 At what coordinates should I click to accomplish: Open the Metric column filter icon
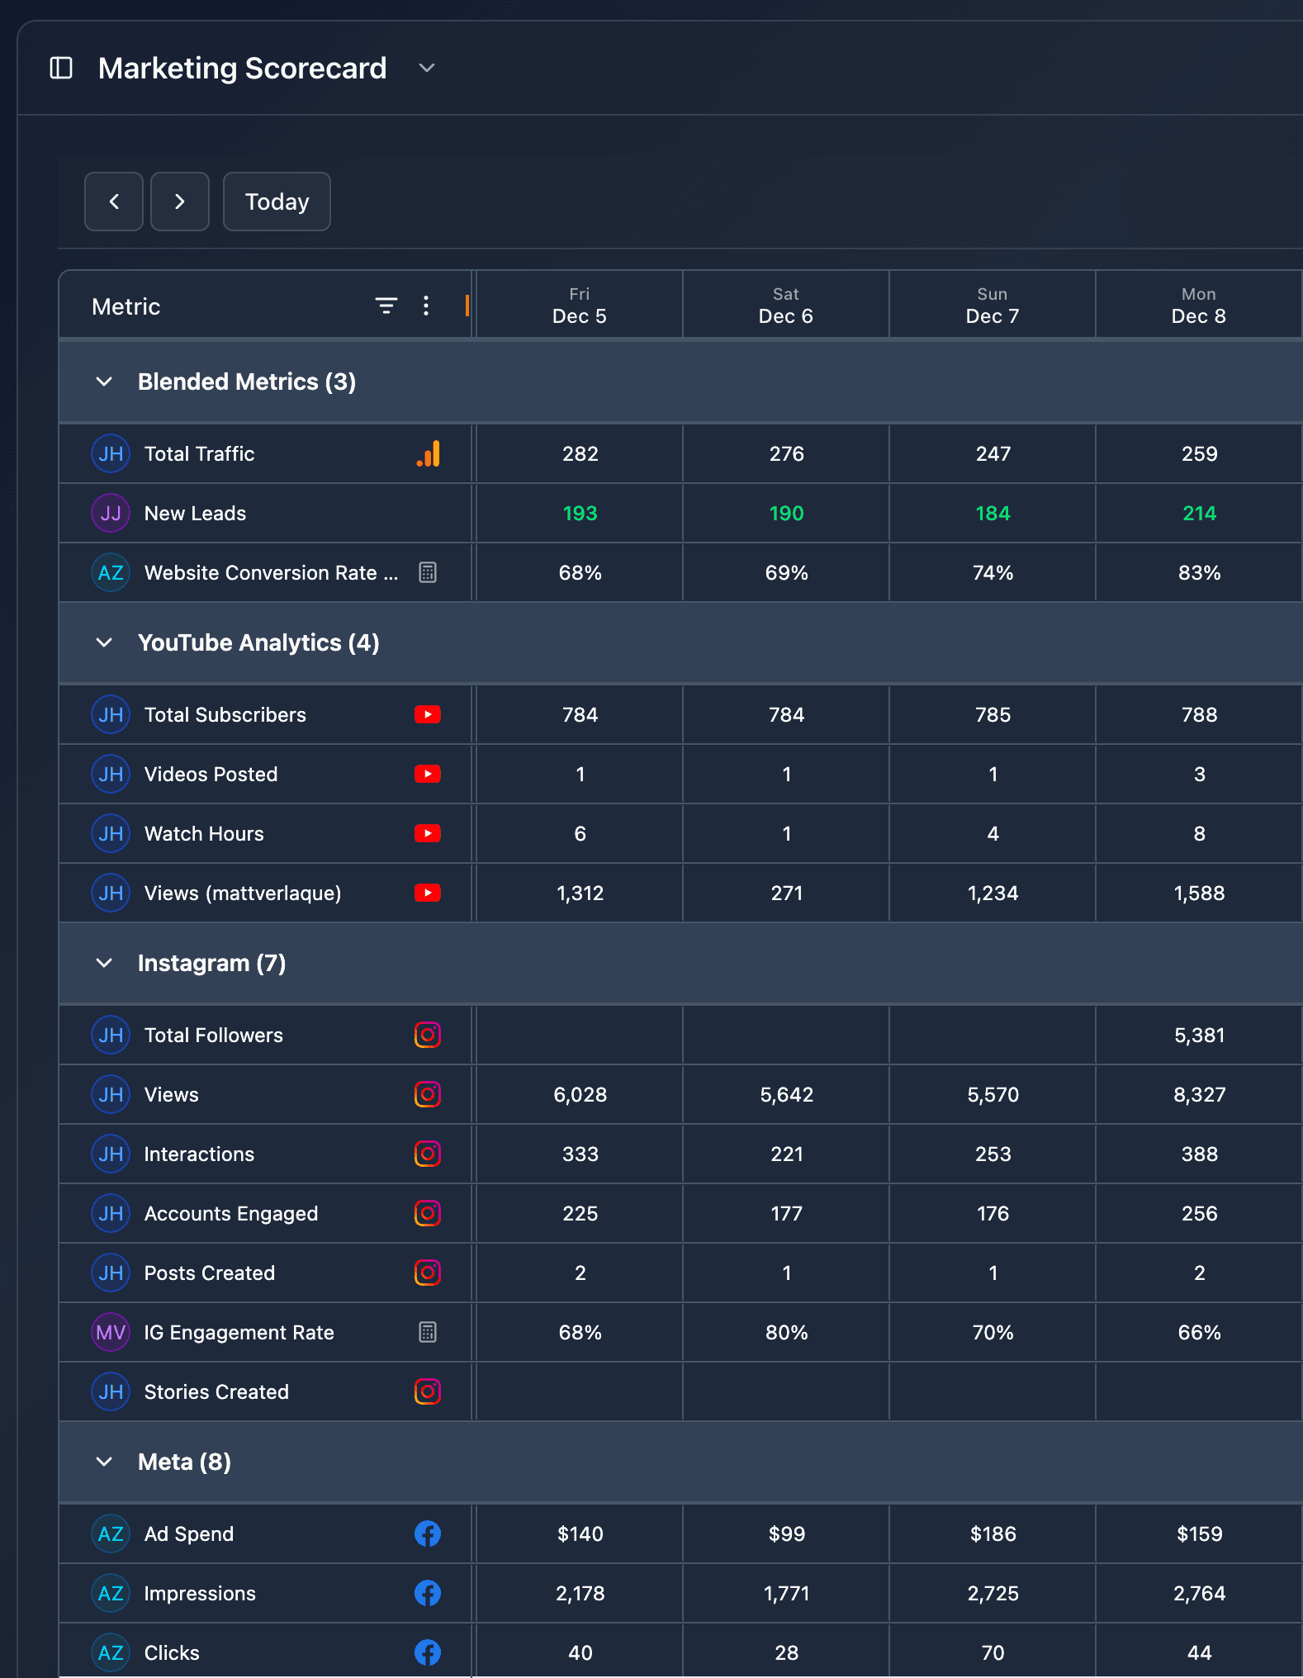point(386,306)
